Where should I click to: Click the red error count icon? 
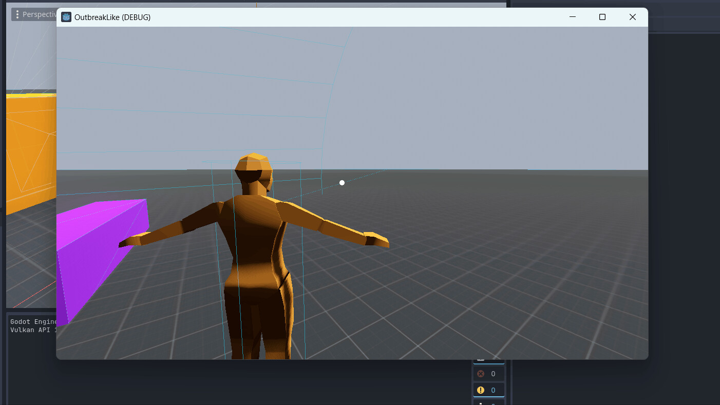pyautogui.click(x=481, y=373)
